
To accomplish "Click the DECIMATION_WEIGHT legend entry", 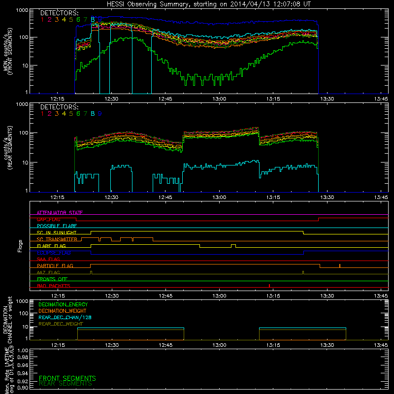I will pos(63,311).
